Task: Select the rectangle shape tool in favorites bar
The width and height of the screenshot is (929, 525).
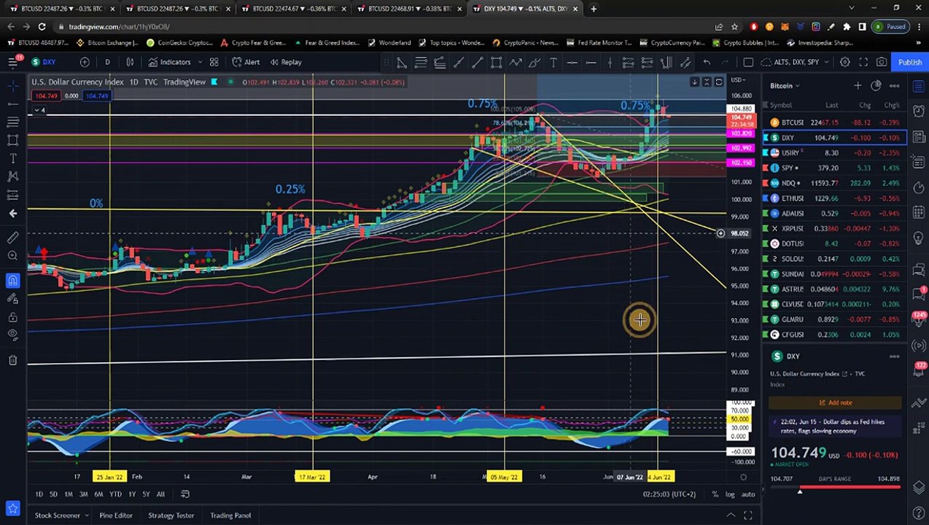Action: tap(496, 63)
